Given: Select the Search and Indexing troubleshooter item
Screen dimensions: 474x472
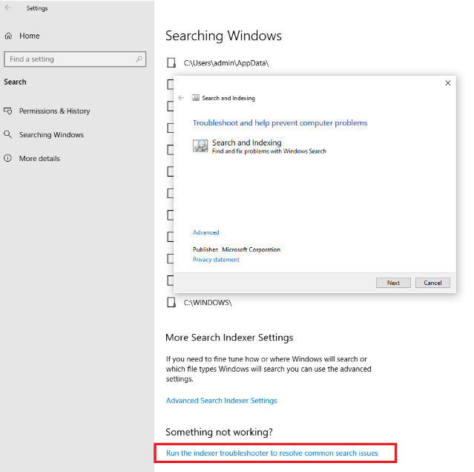Looking at the screenshot, I should [x=260, y=146].
